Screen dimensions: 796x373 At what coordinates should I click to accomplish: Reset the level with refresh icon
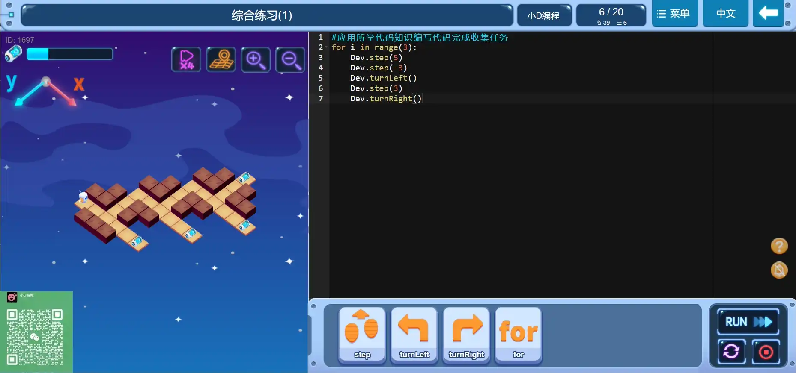point(731,352)
